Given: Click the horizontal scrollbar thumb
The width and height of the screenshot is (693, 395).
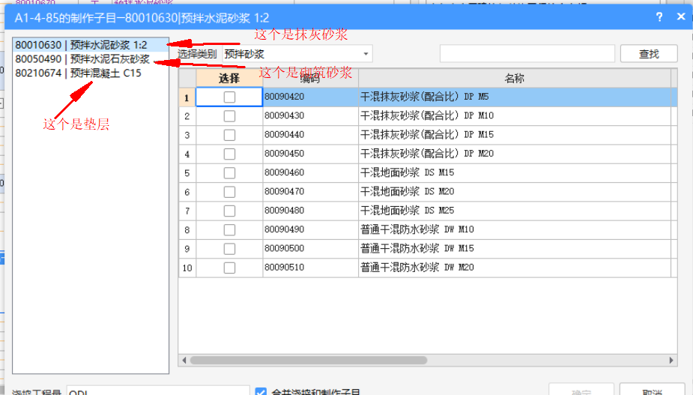Looking at the screenshot, I should (x=309, y=360).
